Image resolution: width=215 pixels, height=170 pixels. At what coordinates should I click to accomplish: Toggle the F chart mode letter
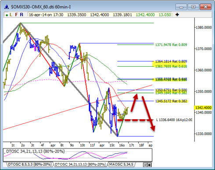coord(16,14)
